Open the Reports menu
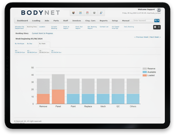The image size is (175, 135). (104, 21)
